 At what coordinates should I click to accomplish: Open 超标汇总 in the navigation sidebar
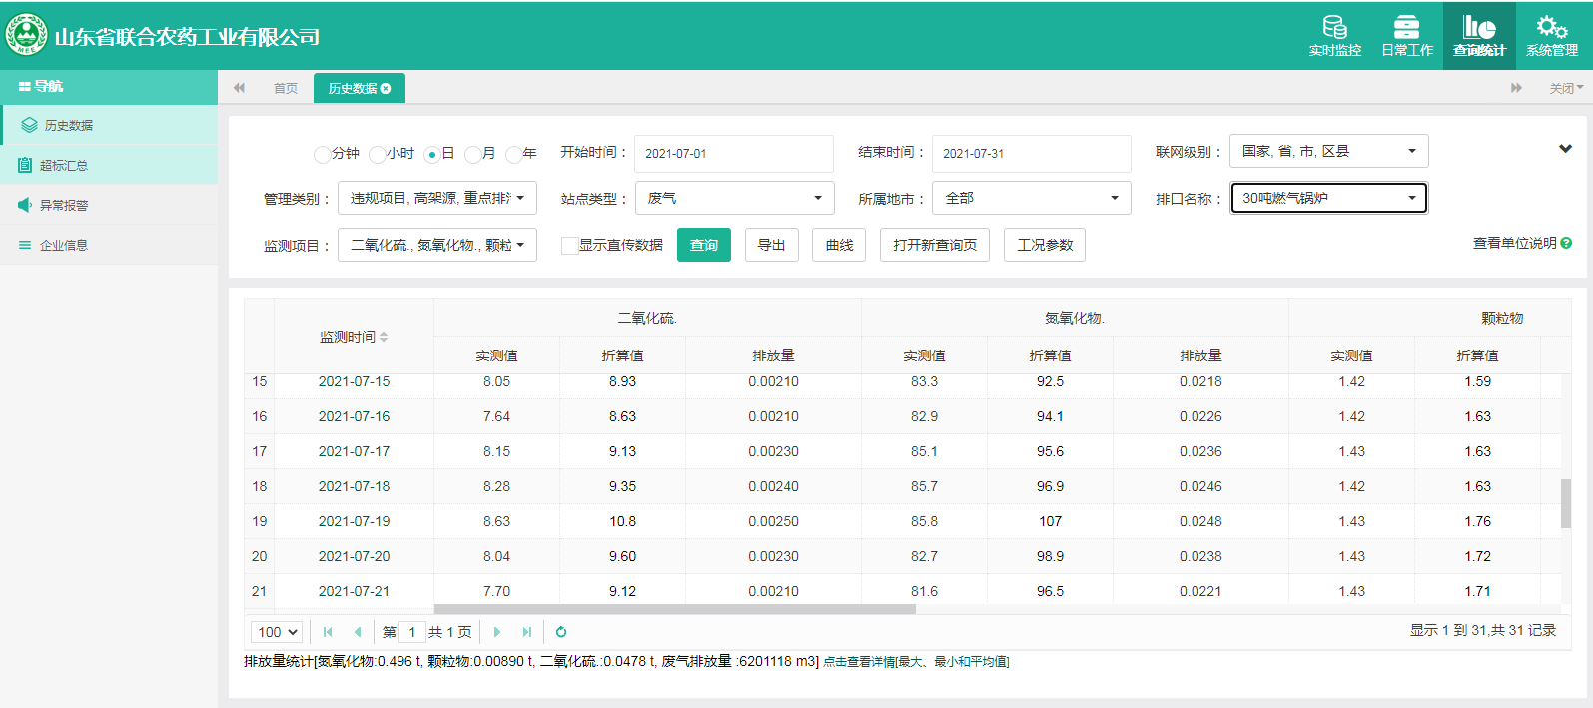64,165
